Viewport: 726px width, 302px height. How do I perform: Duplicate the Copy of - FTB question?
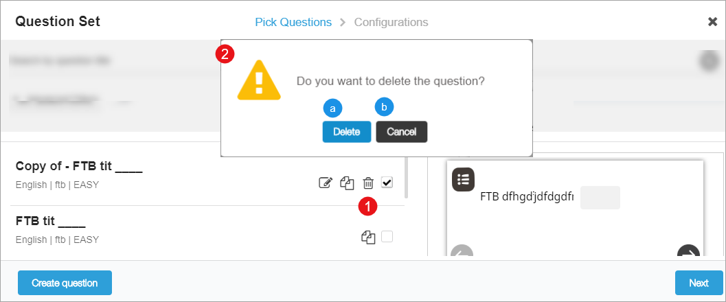point(347,183)
